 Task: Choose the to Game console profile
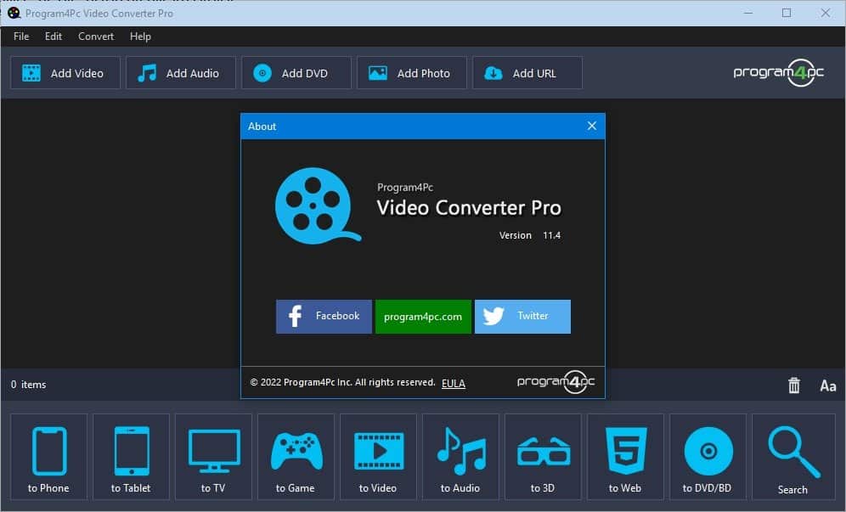click(296, 457)
